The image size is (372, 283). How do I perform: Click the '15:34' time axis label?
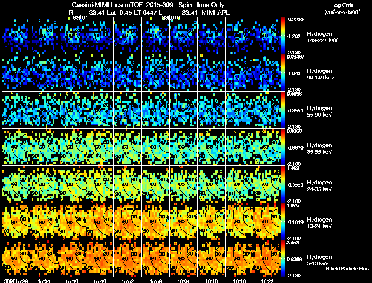(x=44, y=281)
